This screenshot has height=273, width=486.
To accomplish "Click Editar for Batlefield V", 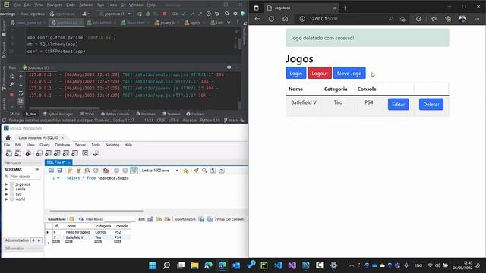I will click(398, 105).
